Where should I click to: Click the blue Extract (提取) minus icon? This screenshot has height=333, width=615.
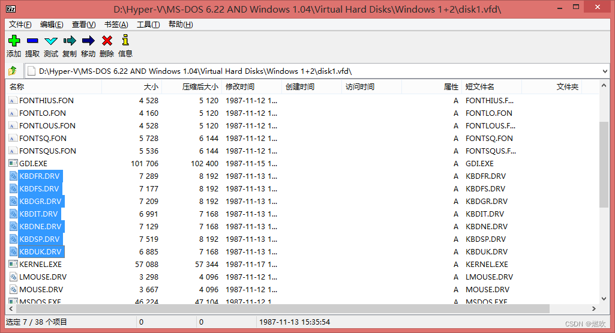click(32, 40)
